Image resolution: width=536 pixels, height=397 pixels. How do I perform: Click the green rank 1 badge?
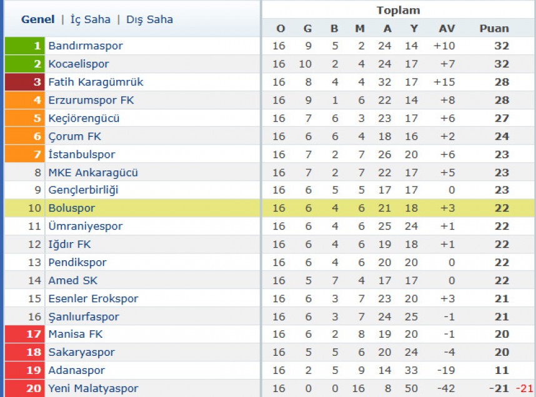click(x=24, y=46)
